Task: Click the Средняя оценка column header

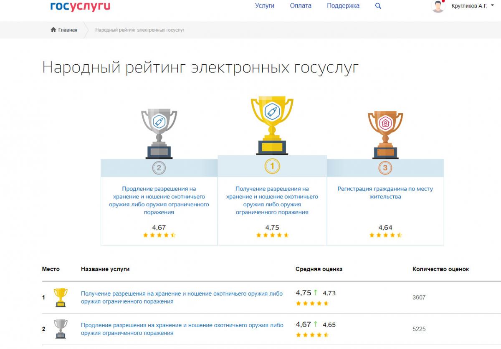Action: 319,269
